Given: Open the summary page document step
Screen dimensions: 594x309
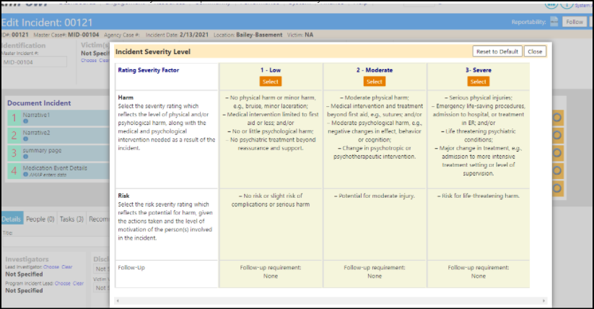Looking at the screenshot, I should (x=58, y=153).
